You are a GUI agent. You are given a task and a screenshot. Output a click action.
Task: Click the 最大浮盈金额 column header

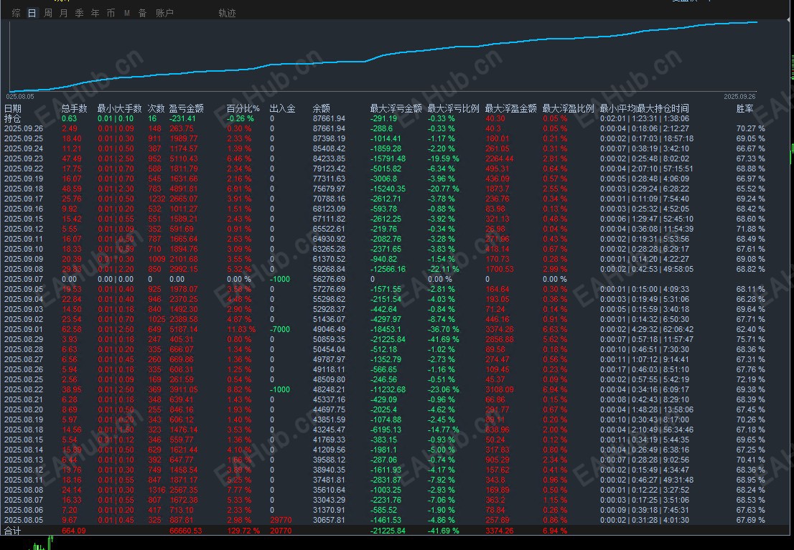pos(511,108)
